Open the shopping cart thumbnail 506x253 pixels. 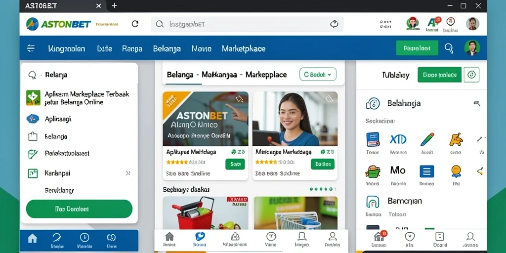tap(295, 213)
